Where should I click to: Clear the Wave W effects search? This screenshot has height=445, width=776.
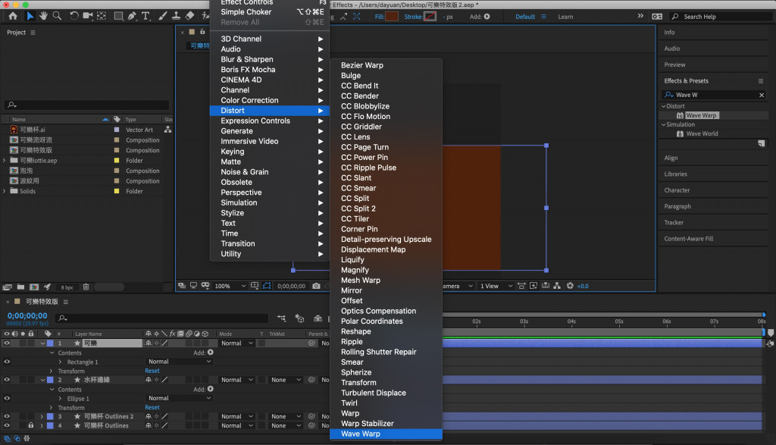[x=762, y=95]
